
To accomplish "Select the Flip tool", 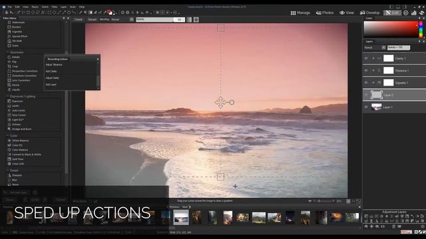I will point(12,62).
